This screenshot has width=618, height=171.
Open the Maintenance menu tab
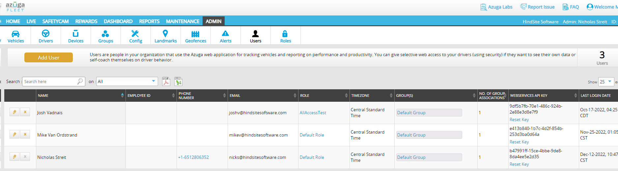tap(183, 21)
